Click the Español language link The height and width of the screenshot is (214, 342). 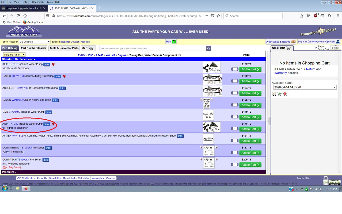(65, 42)
